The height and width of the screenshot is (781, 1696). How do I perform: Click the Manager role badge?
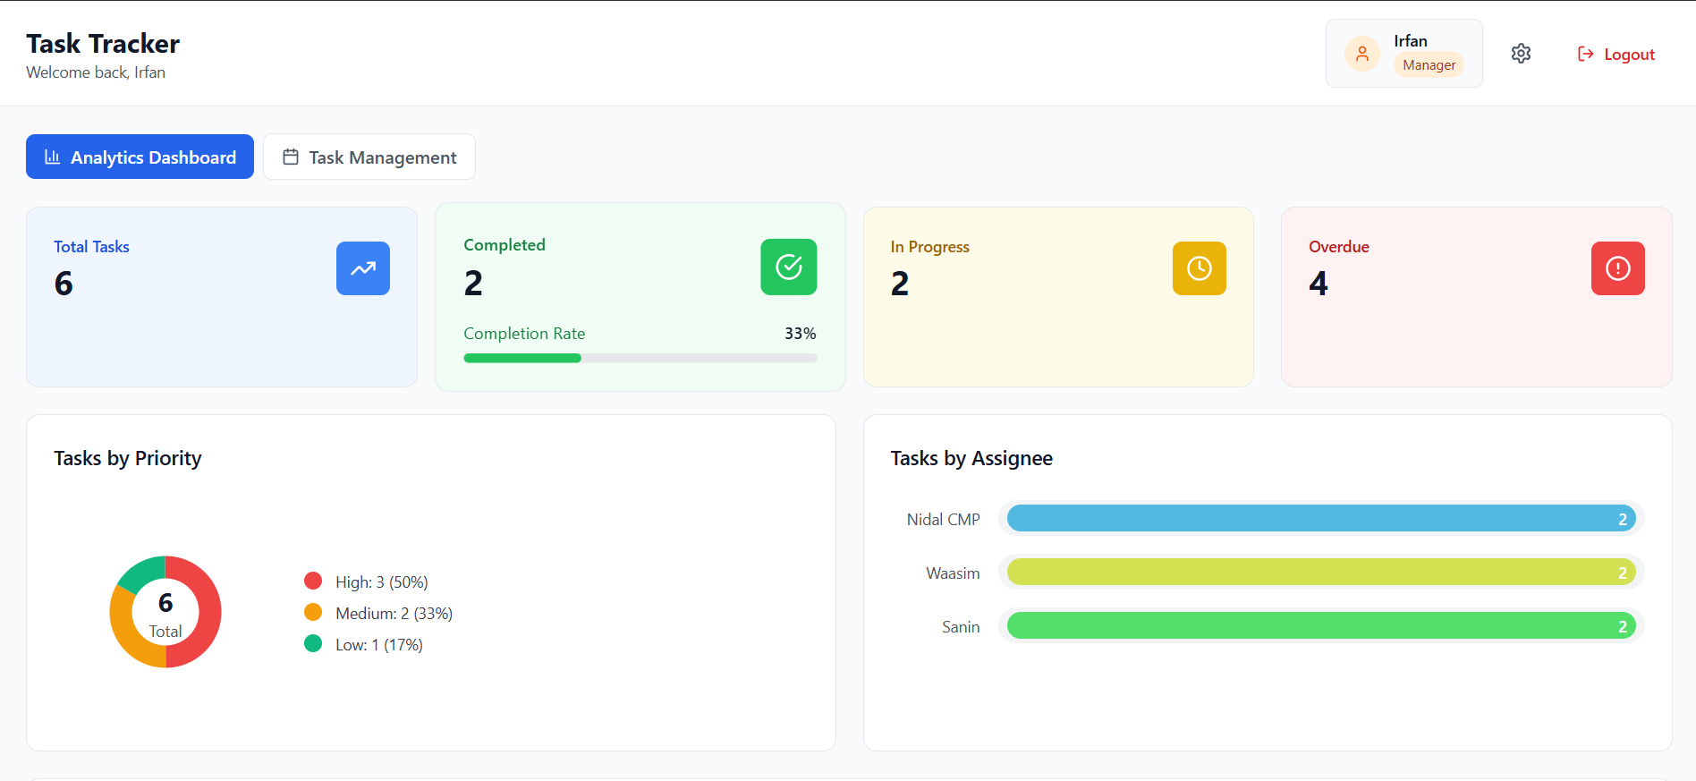tap(1429, 65)
